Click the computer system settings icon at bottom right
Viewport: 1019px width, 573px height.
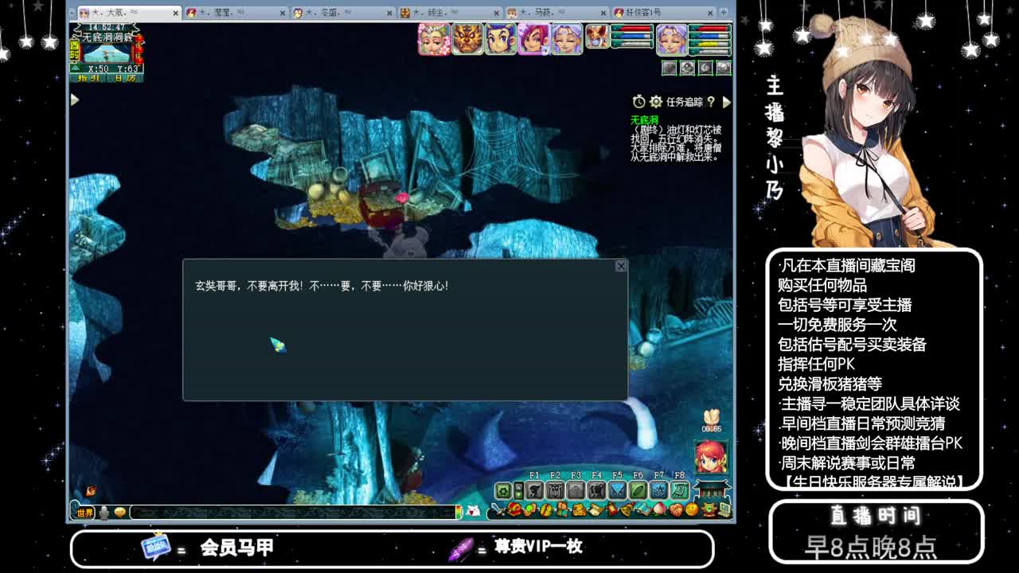coord(723,510)
